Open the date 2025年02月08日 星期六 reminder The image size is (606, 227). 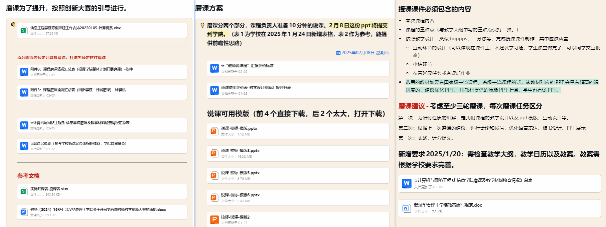[x=362, y=53]
